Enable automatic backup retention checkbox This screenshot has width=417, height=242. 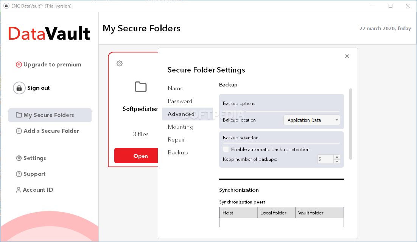[226, 149]
